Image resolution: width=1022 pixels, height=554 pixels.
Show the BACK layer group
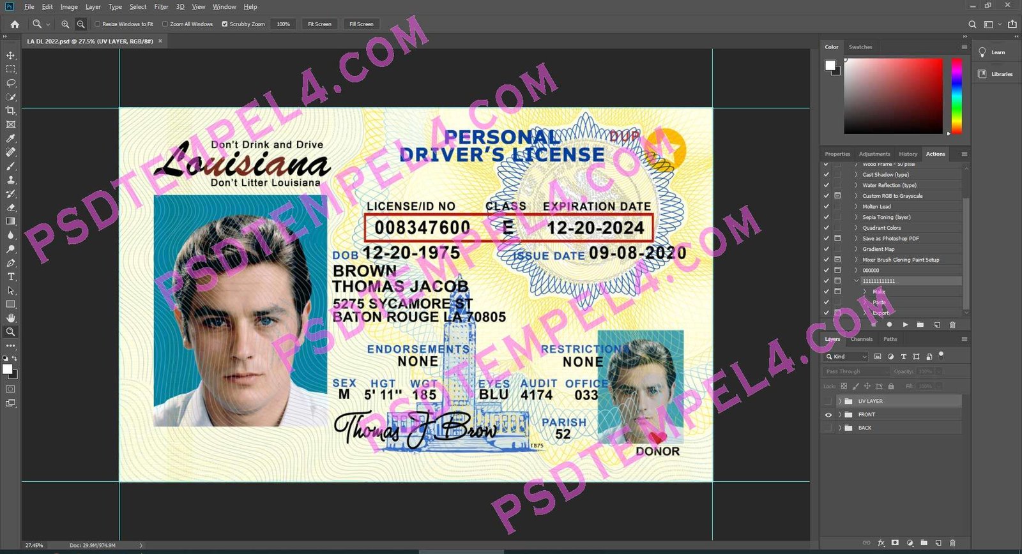tap(828, 428)
